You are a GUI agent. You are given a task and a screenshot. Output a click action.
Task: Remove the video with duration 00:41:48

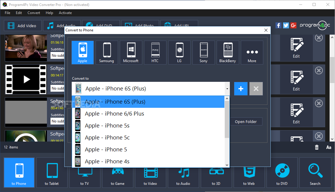319,103
